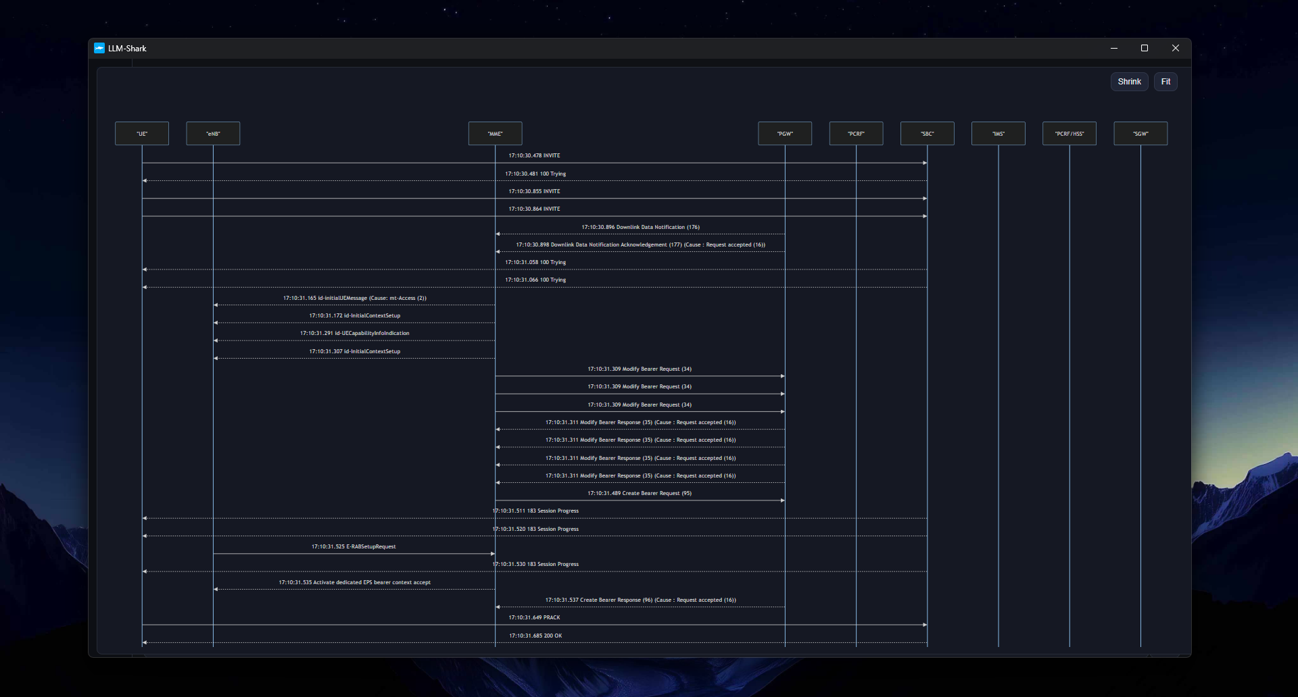Select the Downlink Data Notification (176) message
The height and width of the screenshot is (697, 1298).
pyautogui.click(x=640, y=228)
